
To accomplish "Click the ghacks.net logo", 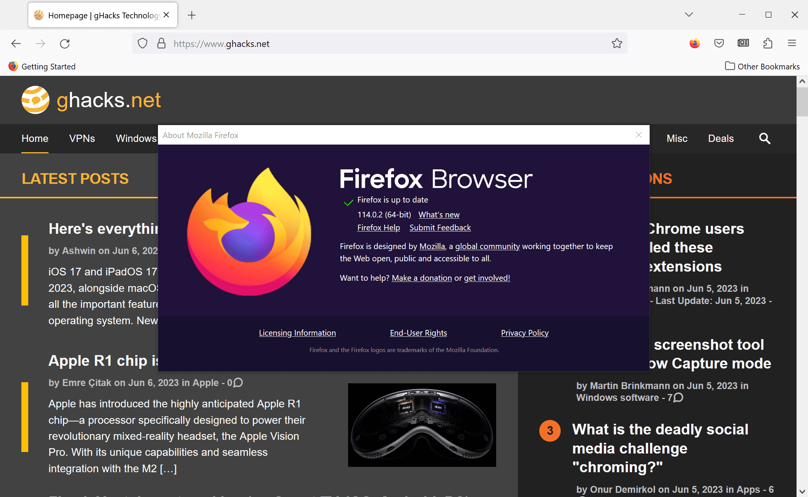I will point(91,100).
